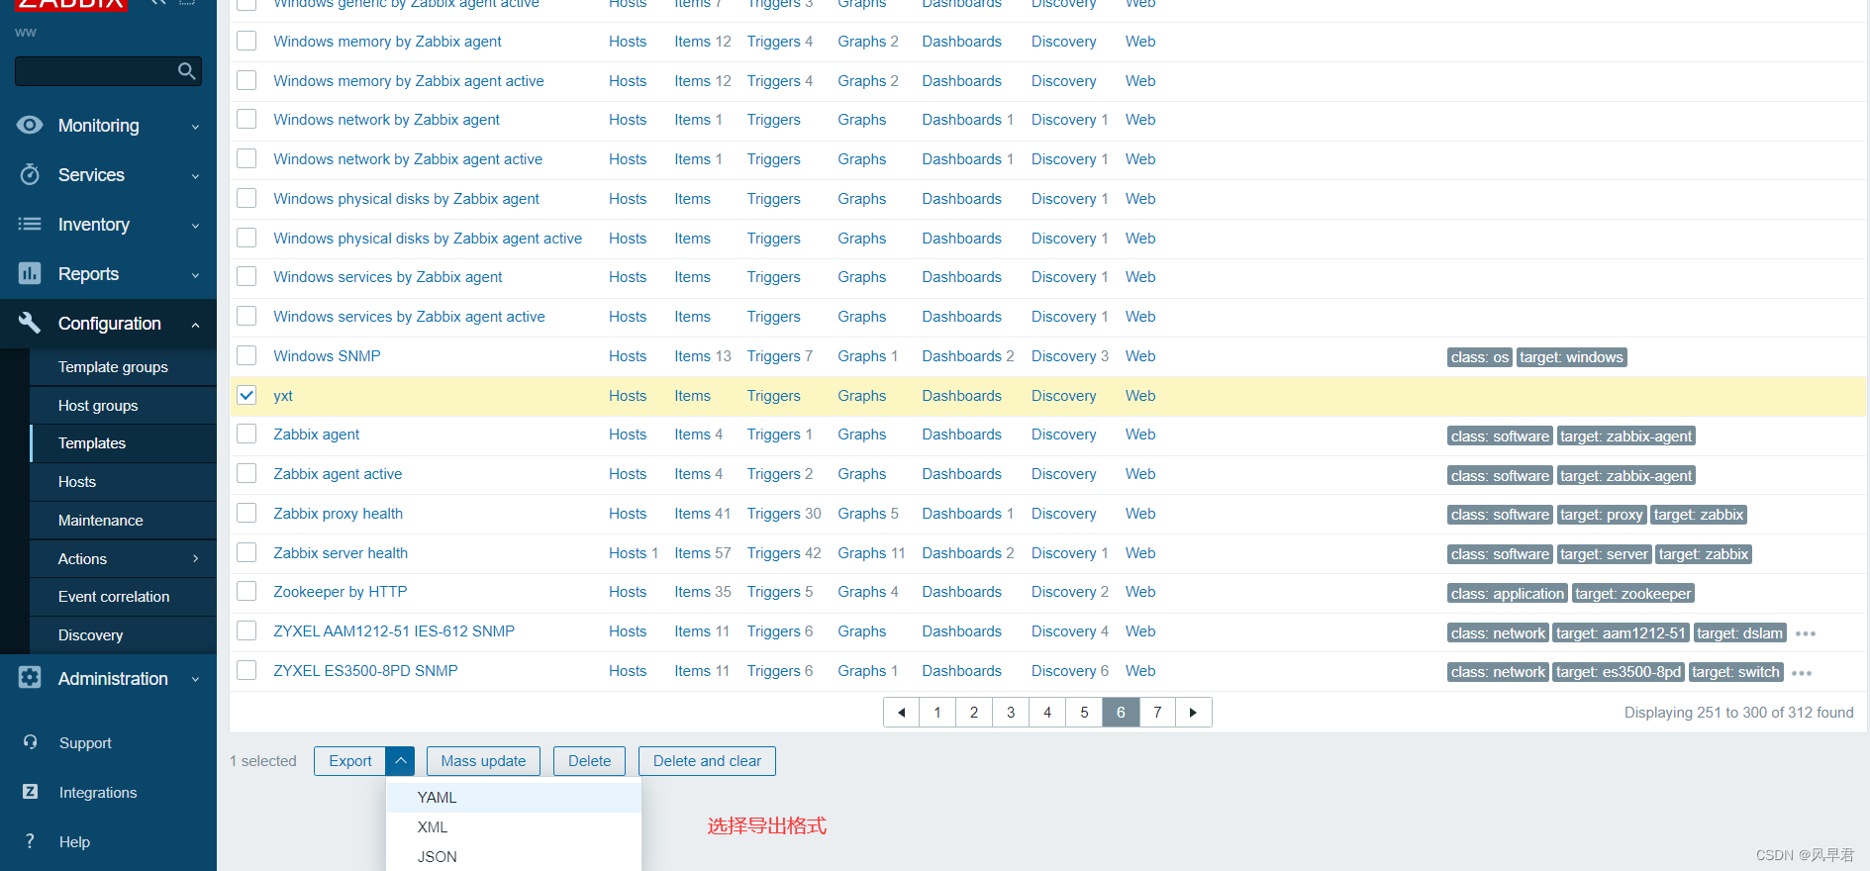Collapse the Configuration menu section
The width and height of the screenshot is (1870, 871).
coord(195,325)
